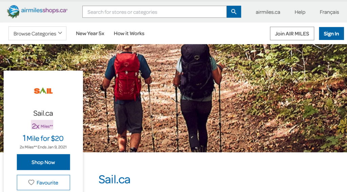
Task: Click the 2x Miles purple badge
Action: [42, 125]
